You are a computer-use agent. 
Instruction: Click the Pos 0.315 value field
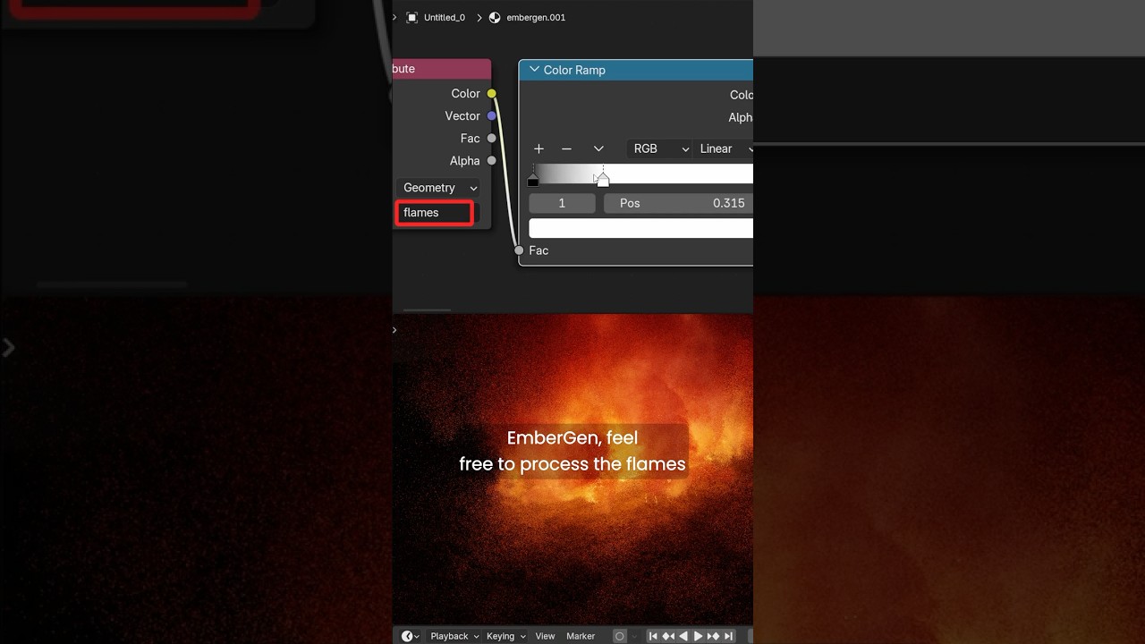[x=678, y=203]
